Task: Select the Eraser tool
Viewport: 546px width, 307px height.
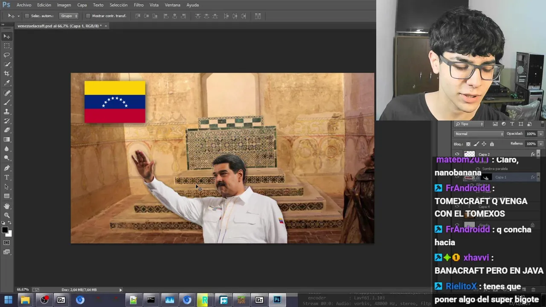Action: [7, 130]
